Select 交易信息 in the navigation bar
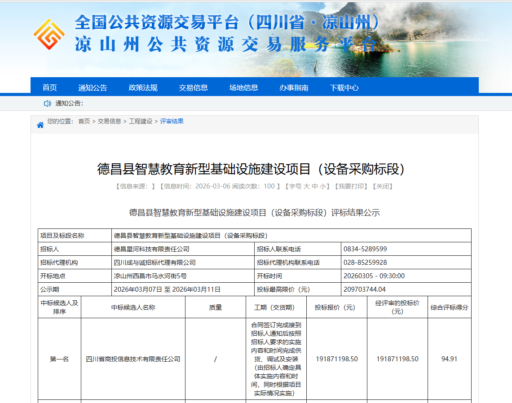Screen dimensions: 512x403 coord(193,88)
